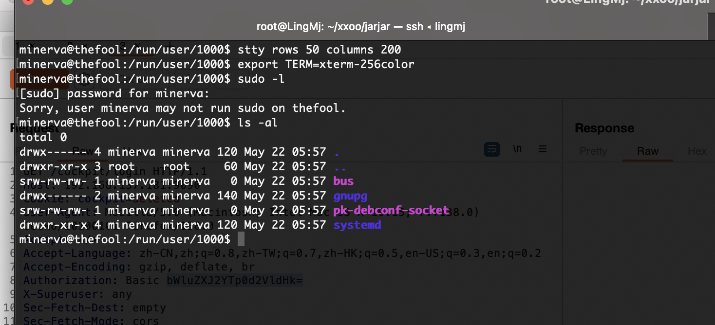Select the Raw tab under Response
The width and height of the screenshot is (715, 325).
(x=648, y=151)
